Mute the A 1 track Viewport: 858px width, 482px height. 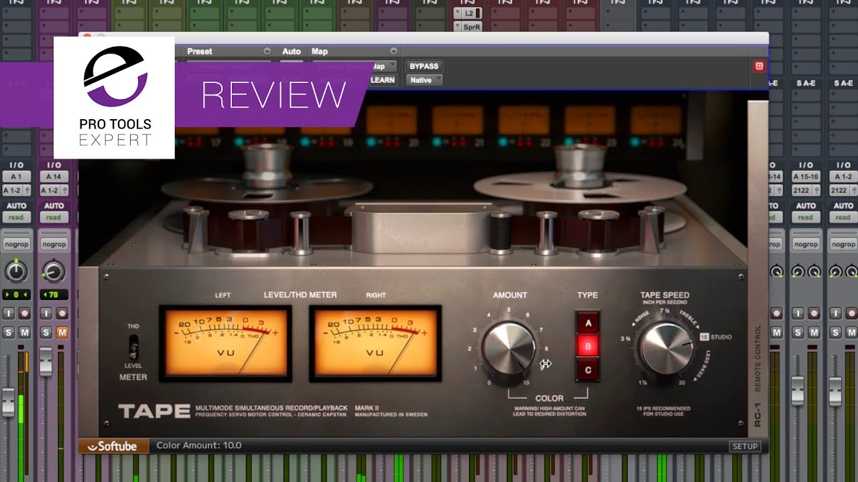[25, 333]
